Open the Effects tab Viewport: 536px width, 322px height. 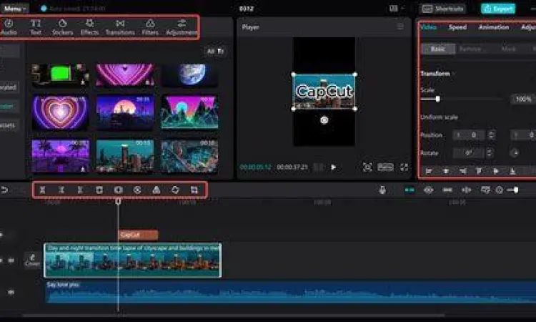[x=89, y=27]
